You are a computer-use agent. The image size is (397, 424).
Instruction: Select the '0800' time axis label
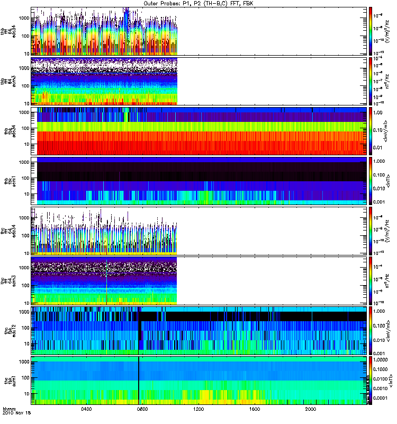point(142,409)
